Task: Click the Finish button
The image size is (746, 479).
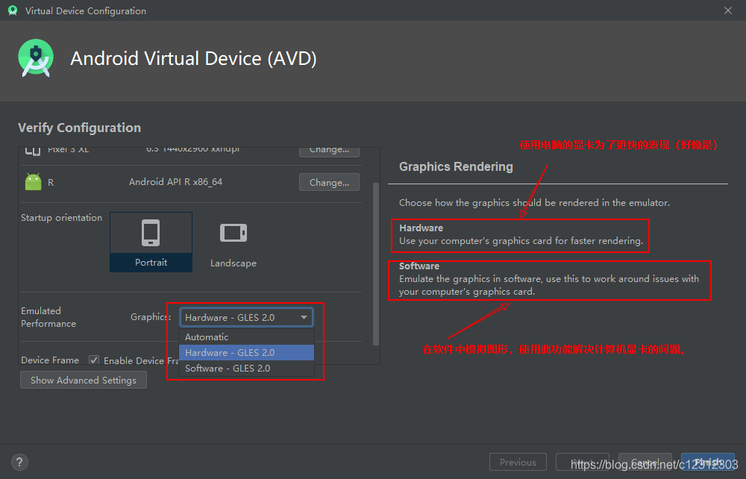Action: click(x=708, y=462)
